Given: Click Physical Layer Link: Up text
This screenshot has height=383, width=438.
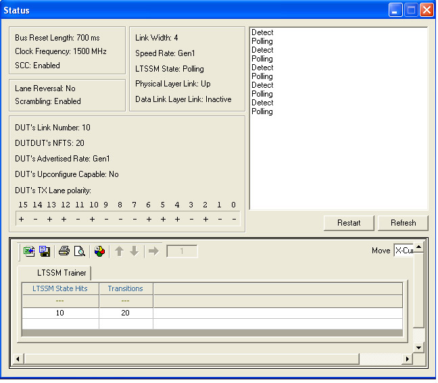Looking at the screenshot, I should point(173,84).
